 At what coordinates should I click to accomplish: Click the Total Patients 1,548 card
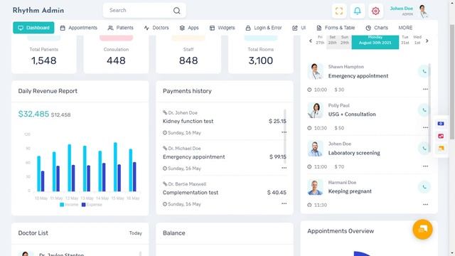(x=44, y=54)
